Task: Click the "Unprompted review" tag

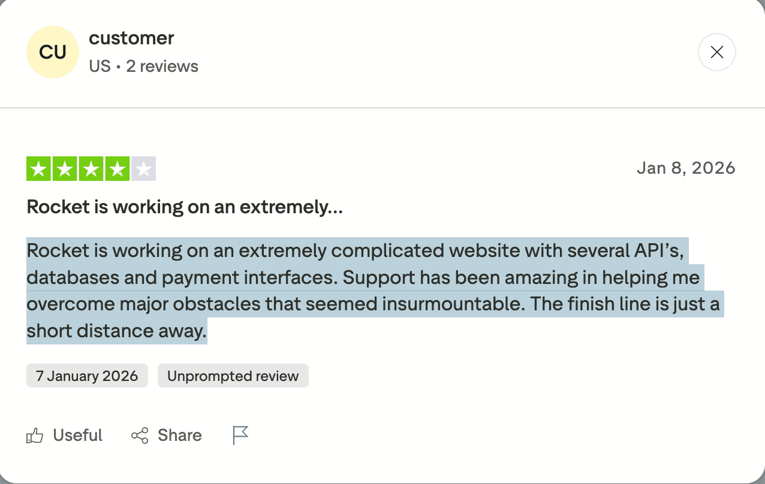Action: point(233,376)
